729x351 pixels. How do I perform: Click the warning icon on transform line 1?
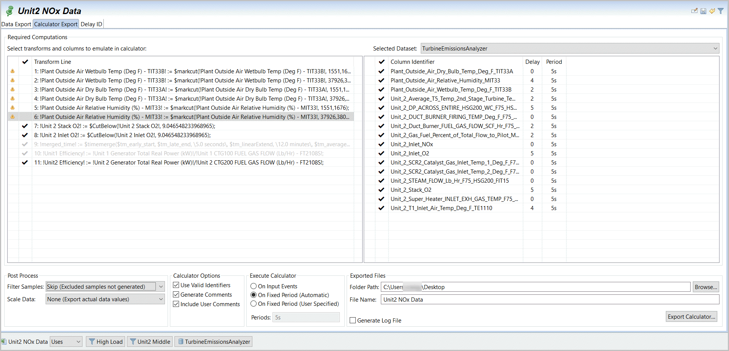pos(13,71)
